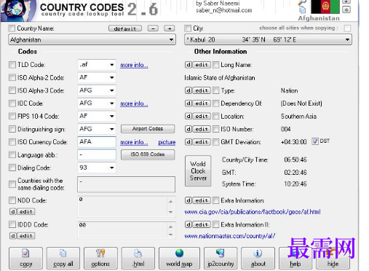The width and height of the screenshot is (369, 271).
Task: Click the magnifier search icon near the flag
Action: click(x=302, y=2)
